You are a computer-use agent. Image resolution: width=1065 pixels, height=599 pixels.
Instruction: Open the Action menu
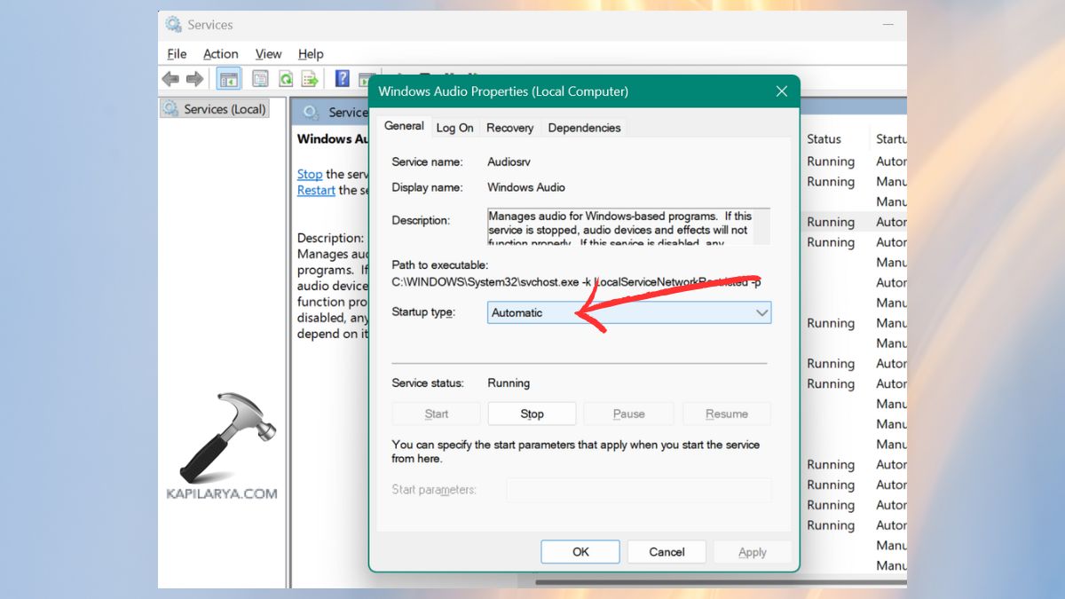coord(220,53)
